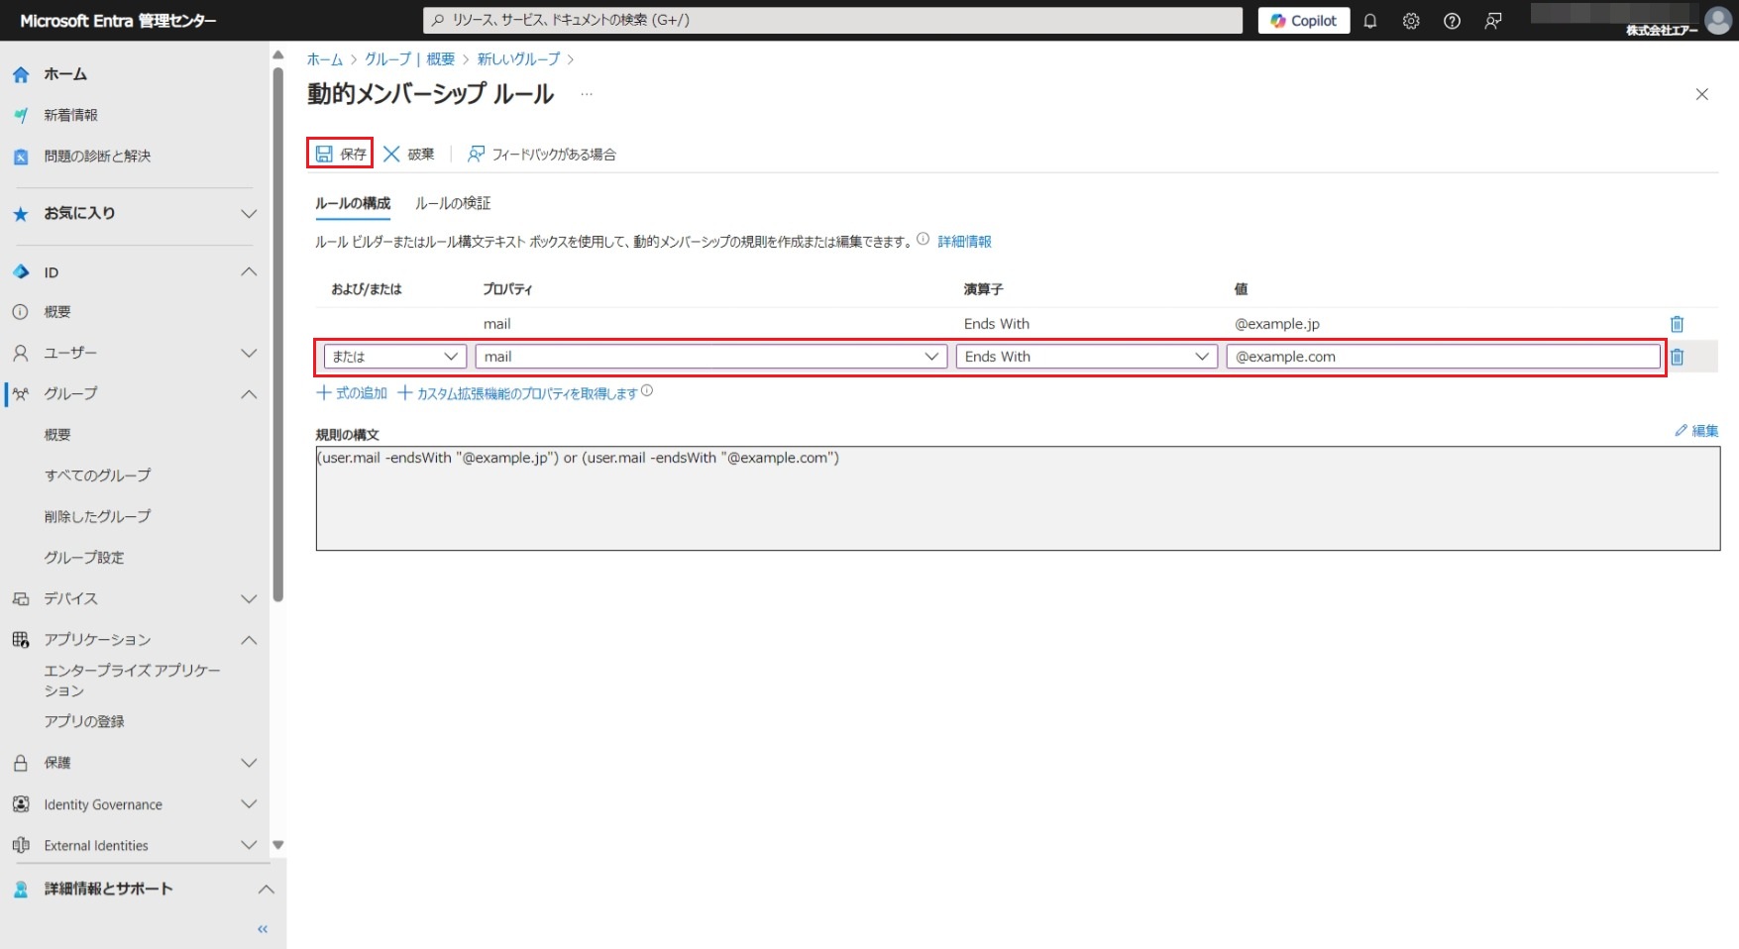Click 式の追加 to add expression
The width and height of the screenshot is (1739, 949).
[x=352, y=393]
